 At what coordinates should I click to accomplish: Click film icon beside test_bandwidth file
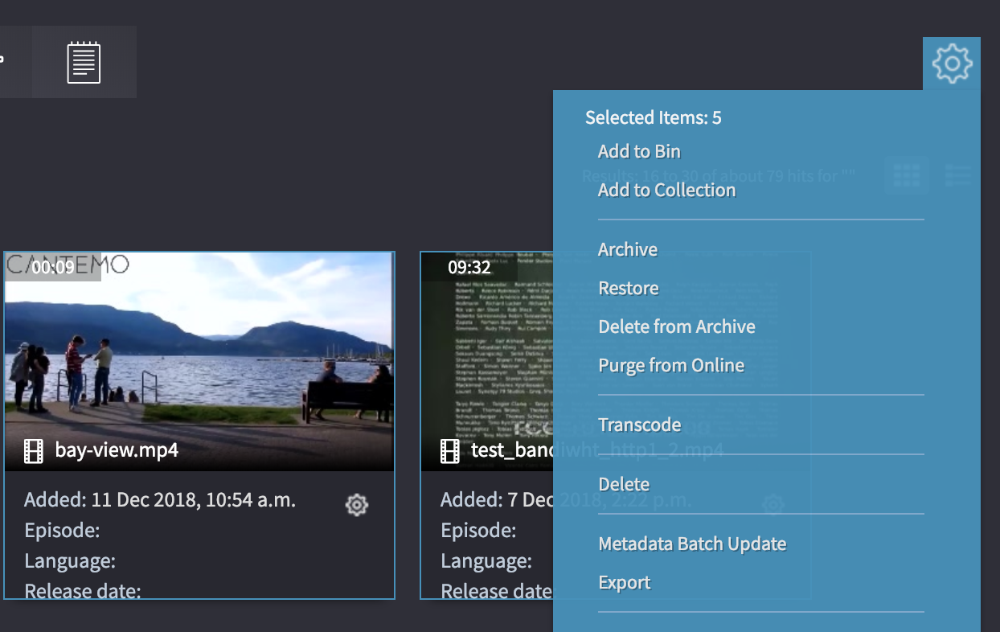point(450,451)
